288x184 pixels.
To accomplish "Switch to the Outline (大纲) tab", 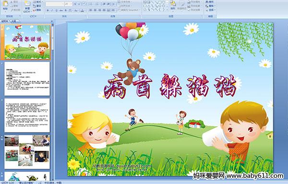I will tap(13, 21).
